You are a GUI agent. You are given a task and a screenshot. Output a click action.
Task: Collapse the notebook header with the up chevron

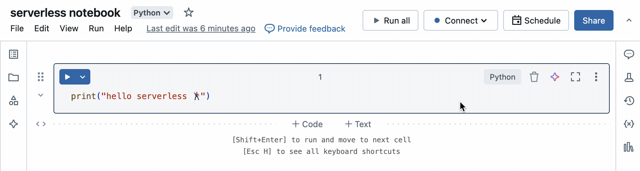pyautogui.click(x=629, y=20)
